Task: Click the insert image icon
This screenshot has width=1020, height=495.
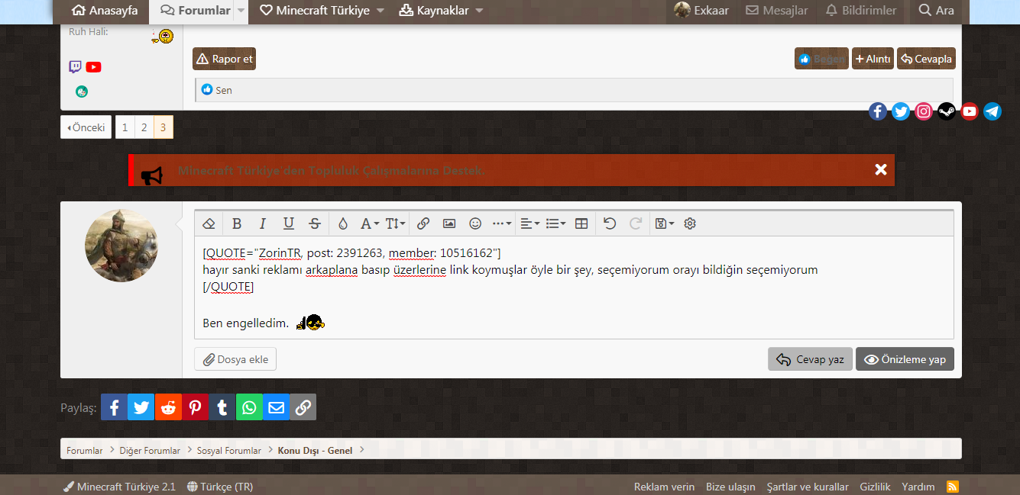Action: (449, 223)
